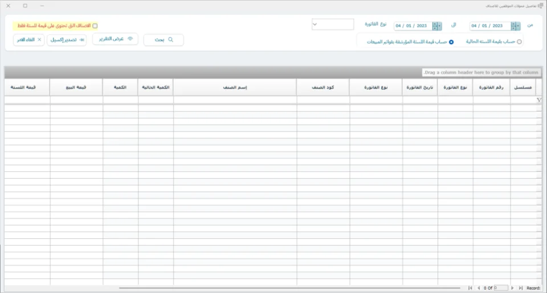Click filter cell under رقم الفاتورة column
The height and width of the screenshot is (293, 547).
click(x=491, y=100)
